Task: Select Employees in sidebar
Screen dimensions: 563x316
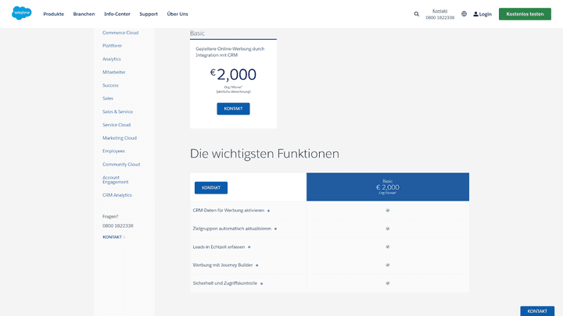Action: point(113,151)
